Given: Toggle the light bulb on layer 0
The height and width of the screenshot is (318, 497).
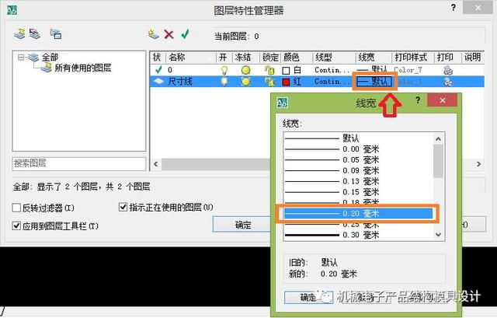Looking at the screenshot, I should coord(224,70).
